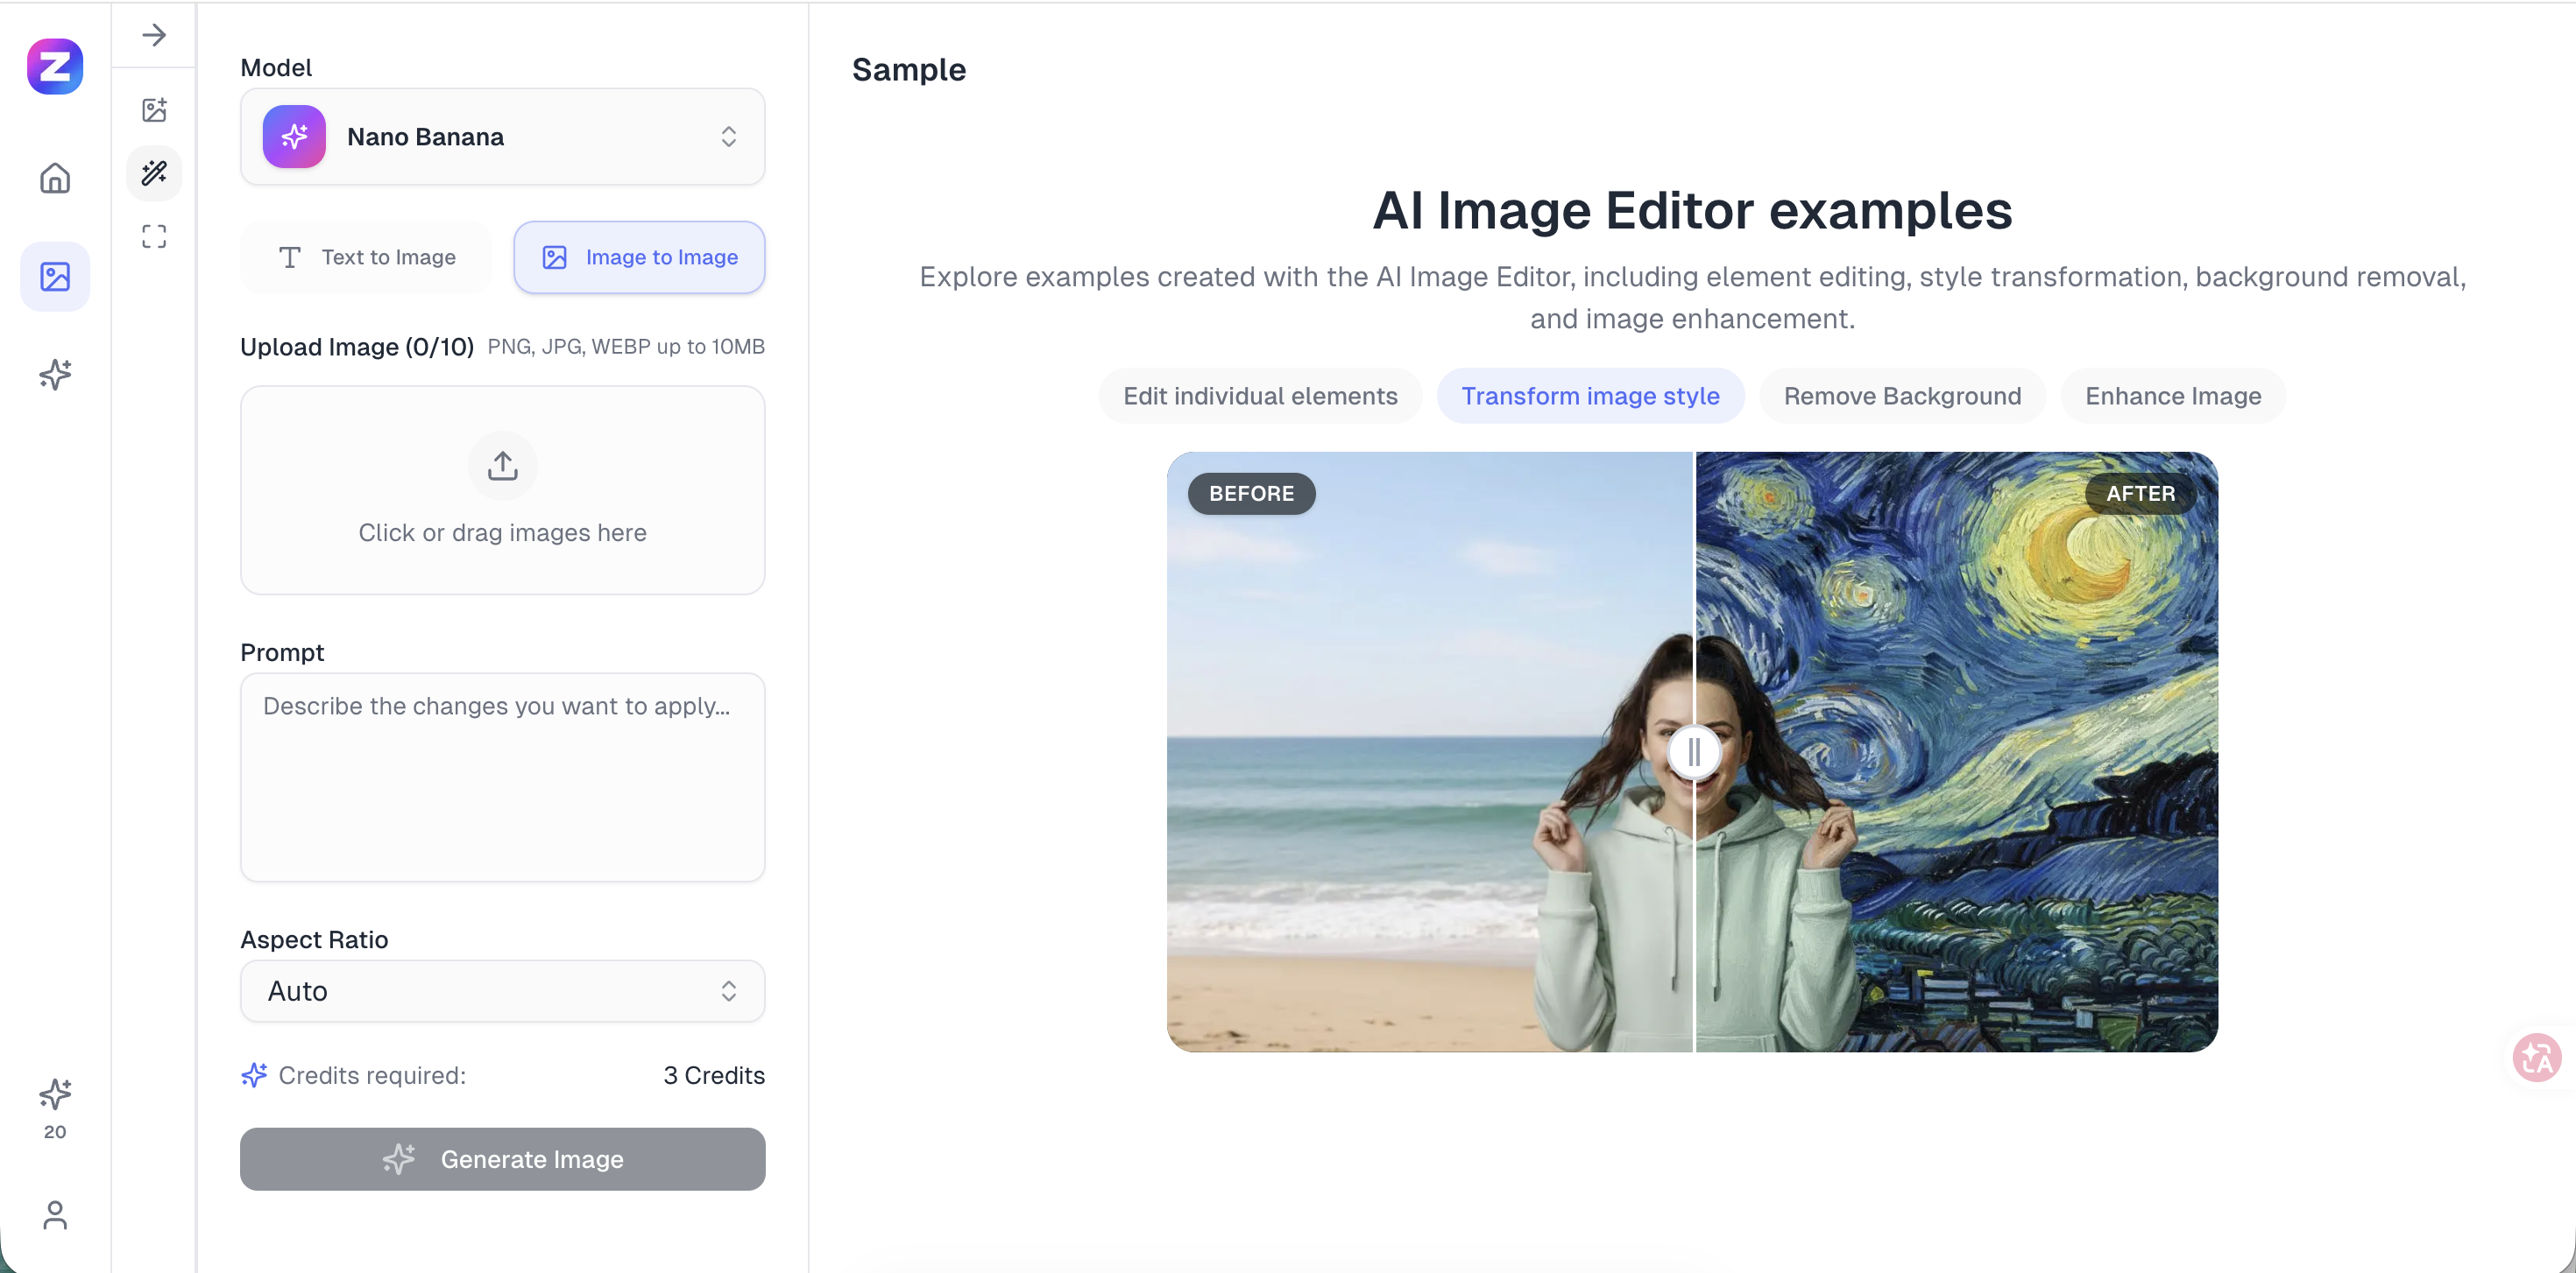The image size is (2576, 1273).
Task: Click the Z app logo
Action: click(x=55, y=67)
